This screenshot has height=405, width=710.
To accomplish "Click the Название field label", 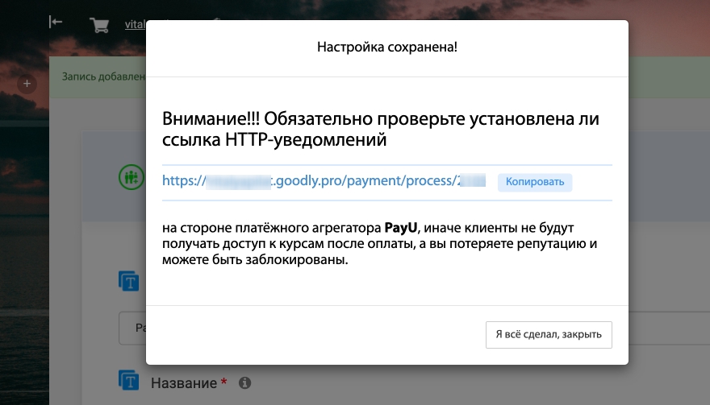I will (x=184, y=383).
